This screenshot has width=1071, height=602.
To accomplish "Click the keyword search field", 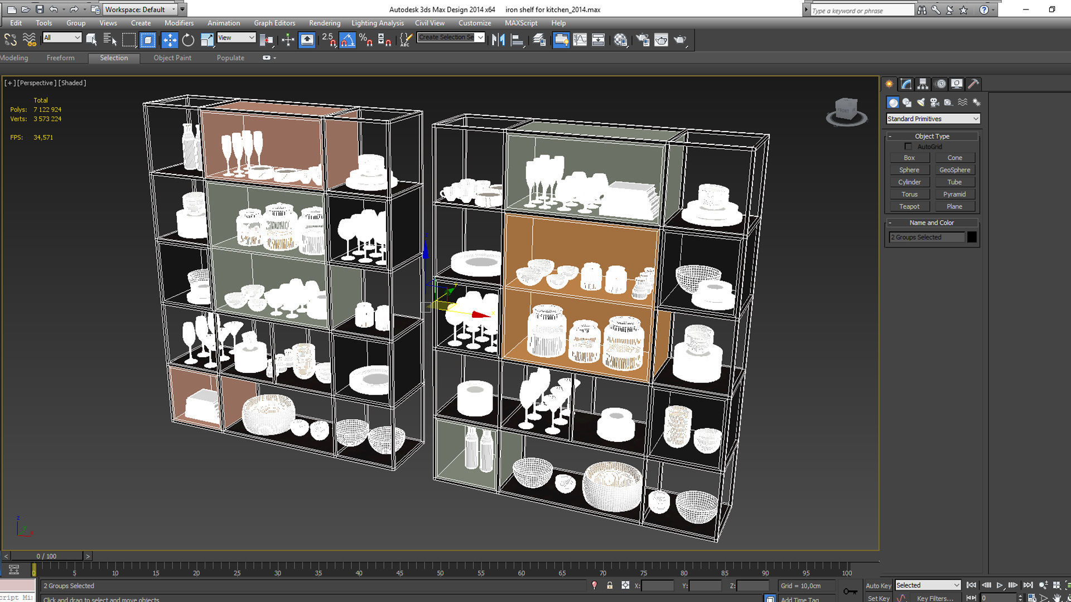I will 862,10.
